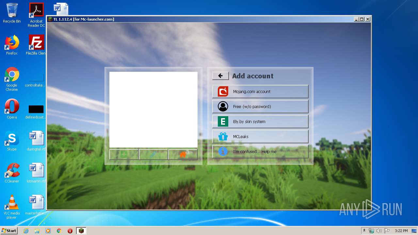
Task: Select lotmartin.rtf document icon
Action: click(36, 173)
